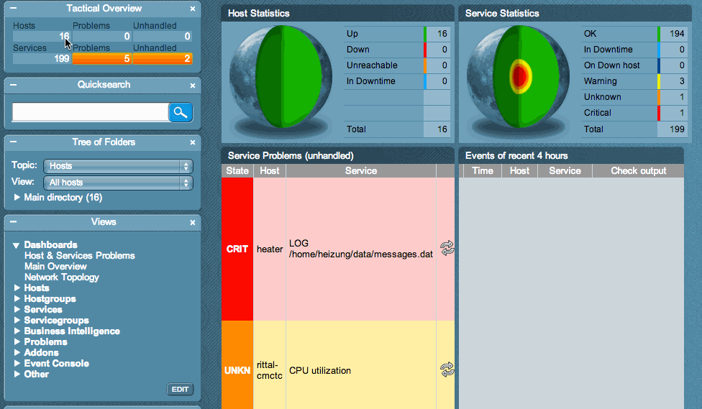Sort Events by Service column
This screenshot has width=702, height=409.
point(565,170)
